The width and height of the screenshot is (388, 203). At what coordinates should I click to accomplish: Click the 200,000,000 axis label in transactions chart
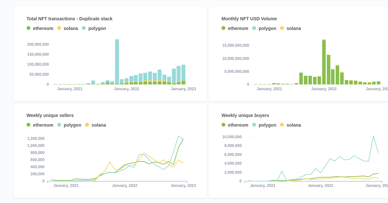click(x=38, y=44)
